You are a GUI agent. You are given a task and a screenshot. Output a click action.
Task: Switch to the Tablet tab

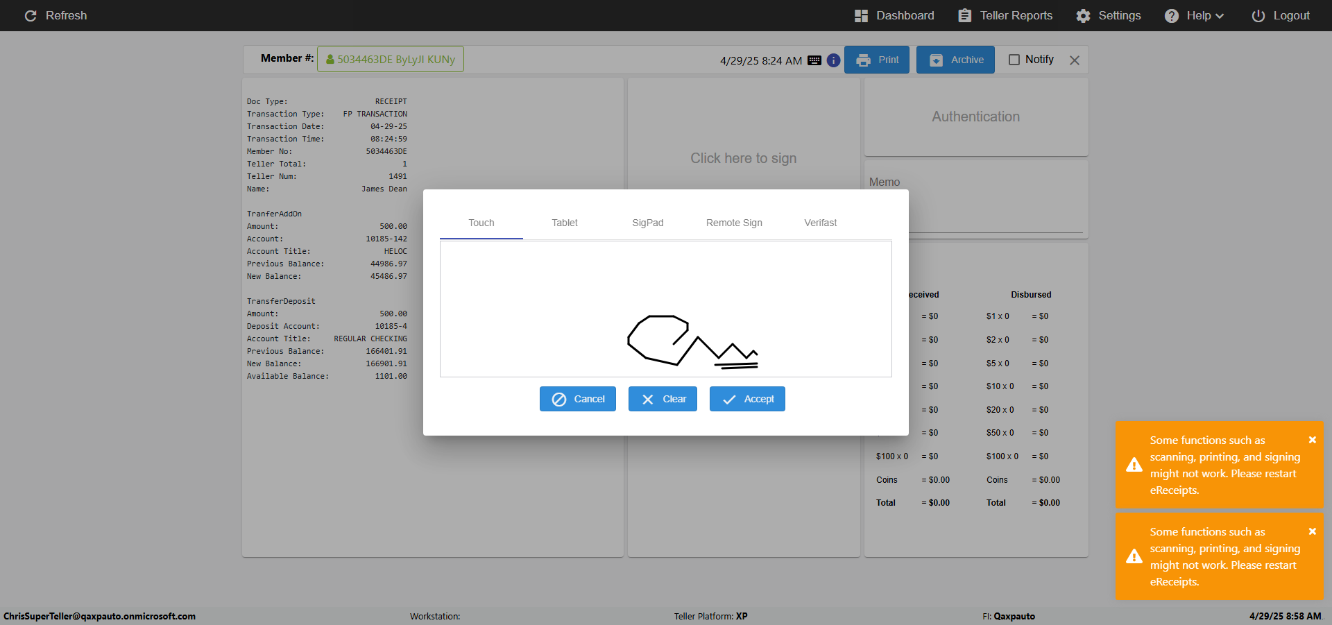[x=565, y=223]
